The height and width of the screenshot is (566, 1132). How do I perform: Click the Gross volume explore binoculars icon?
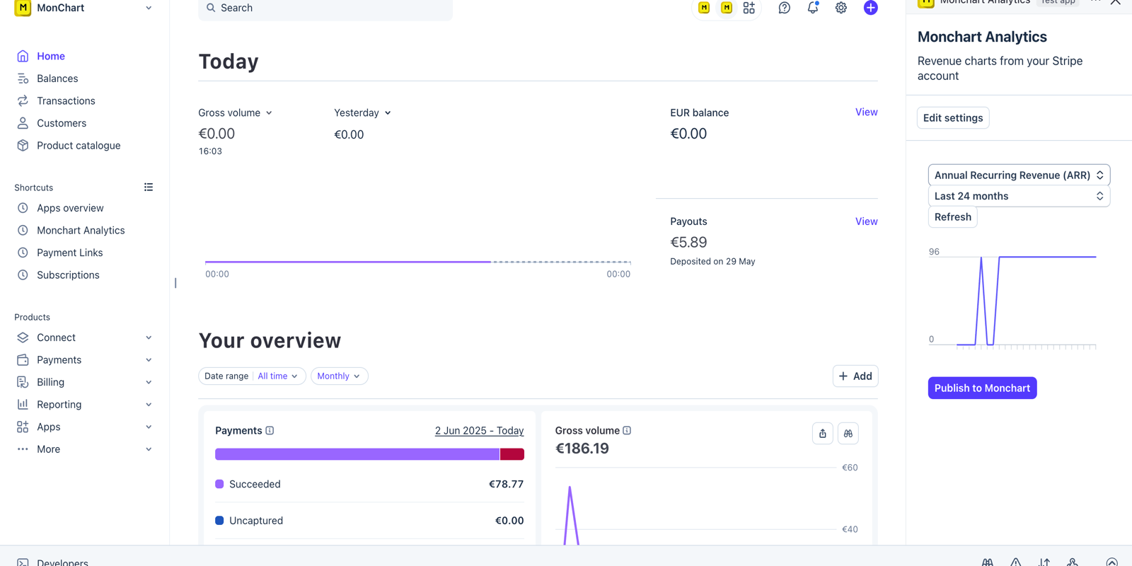[x=848, y=434]
